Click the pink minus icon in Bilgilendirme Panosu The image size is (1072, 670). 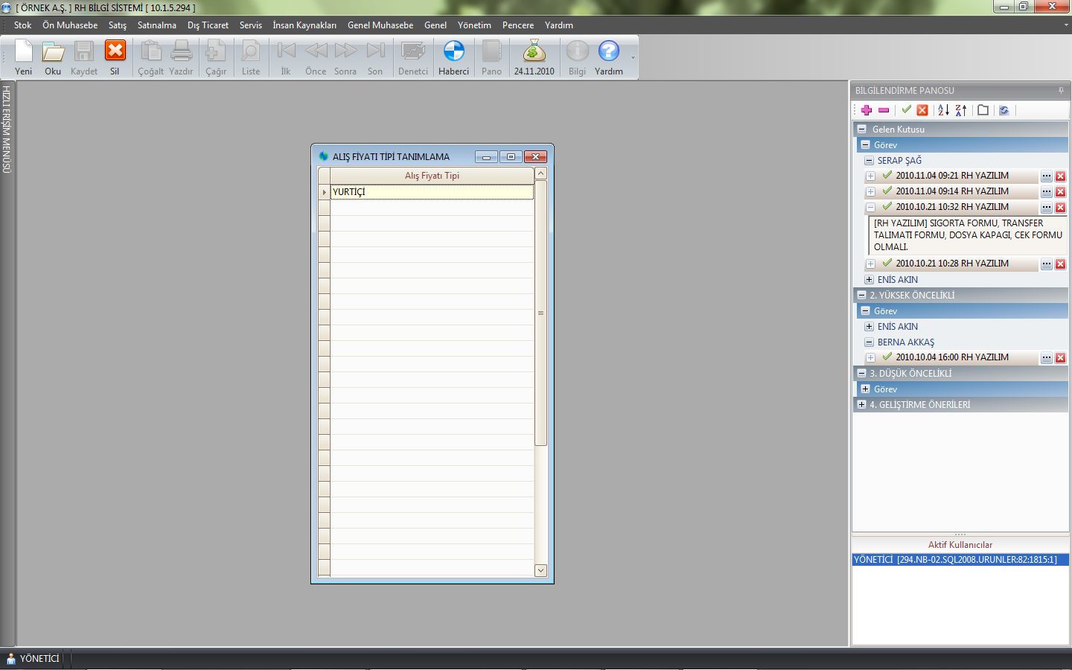coord(884,110)
